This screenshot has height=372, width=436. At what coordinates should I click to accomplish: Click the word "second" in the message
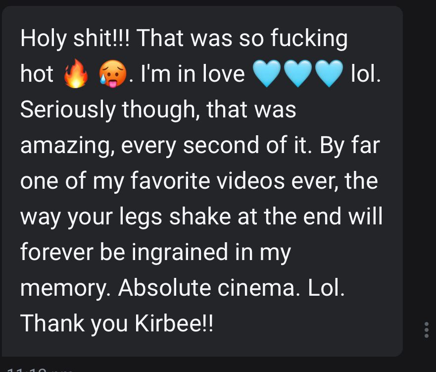(221, 145)
